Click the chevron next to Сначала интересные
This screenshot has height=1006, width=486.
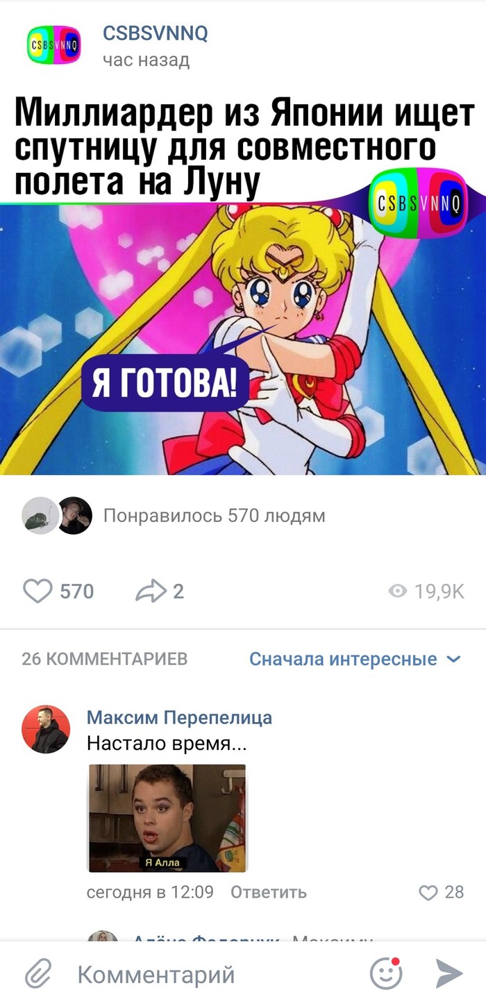point(453,659)
